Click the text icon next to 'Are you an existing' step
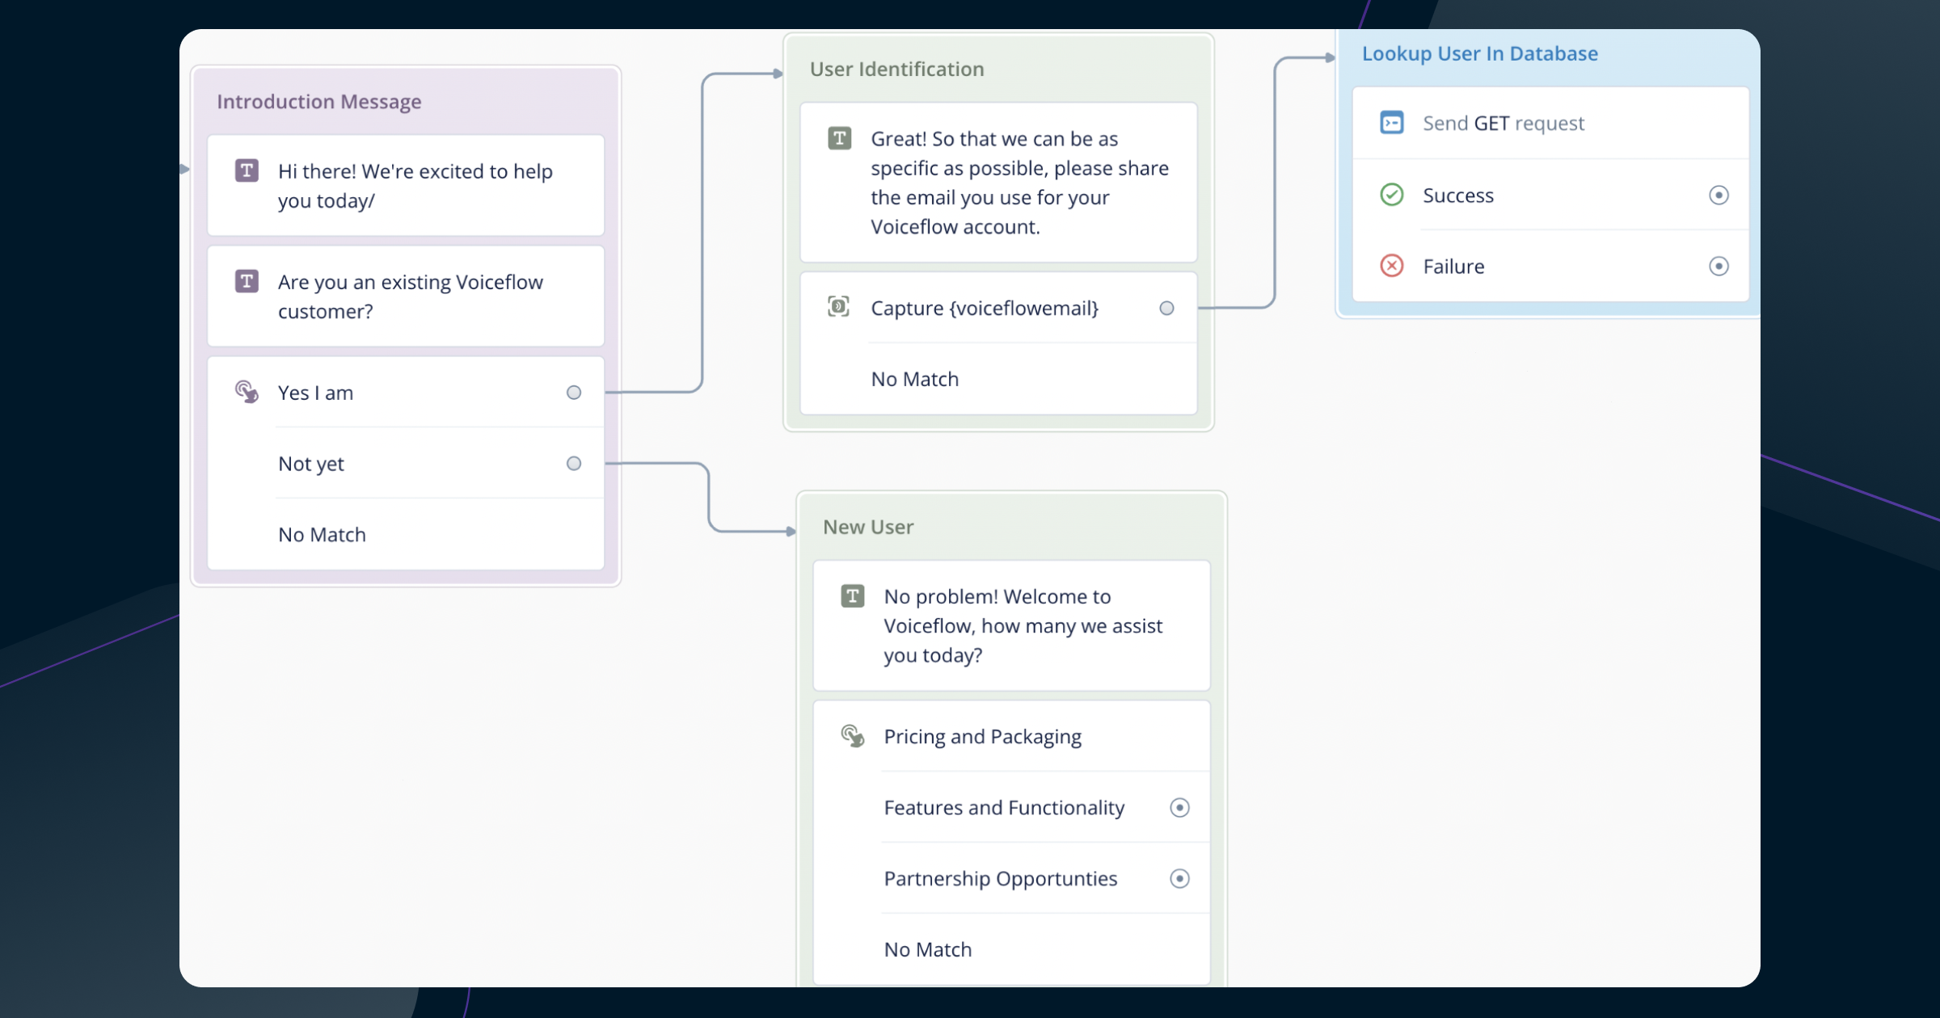 247,281
